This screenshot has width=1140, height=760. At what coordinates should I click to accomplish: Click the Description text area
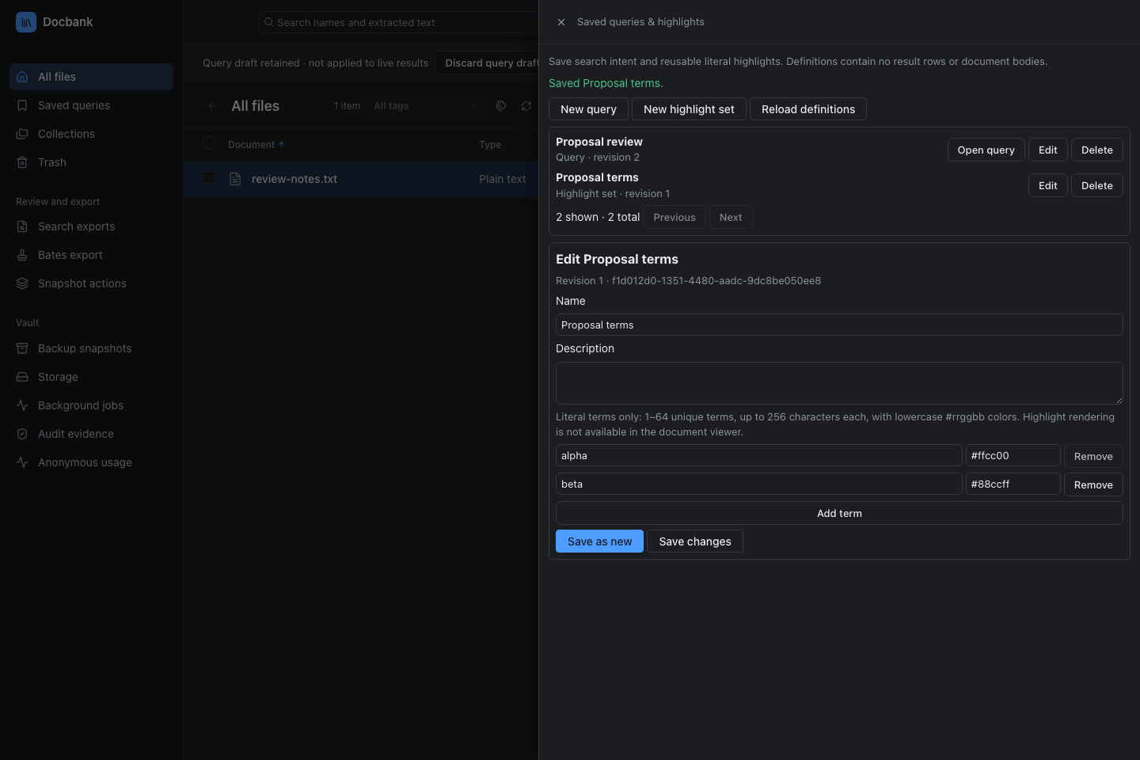pos(839,383)
